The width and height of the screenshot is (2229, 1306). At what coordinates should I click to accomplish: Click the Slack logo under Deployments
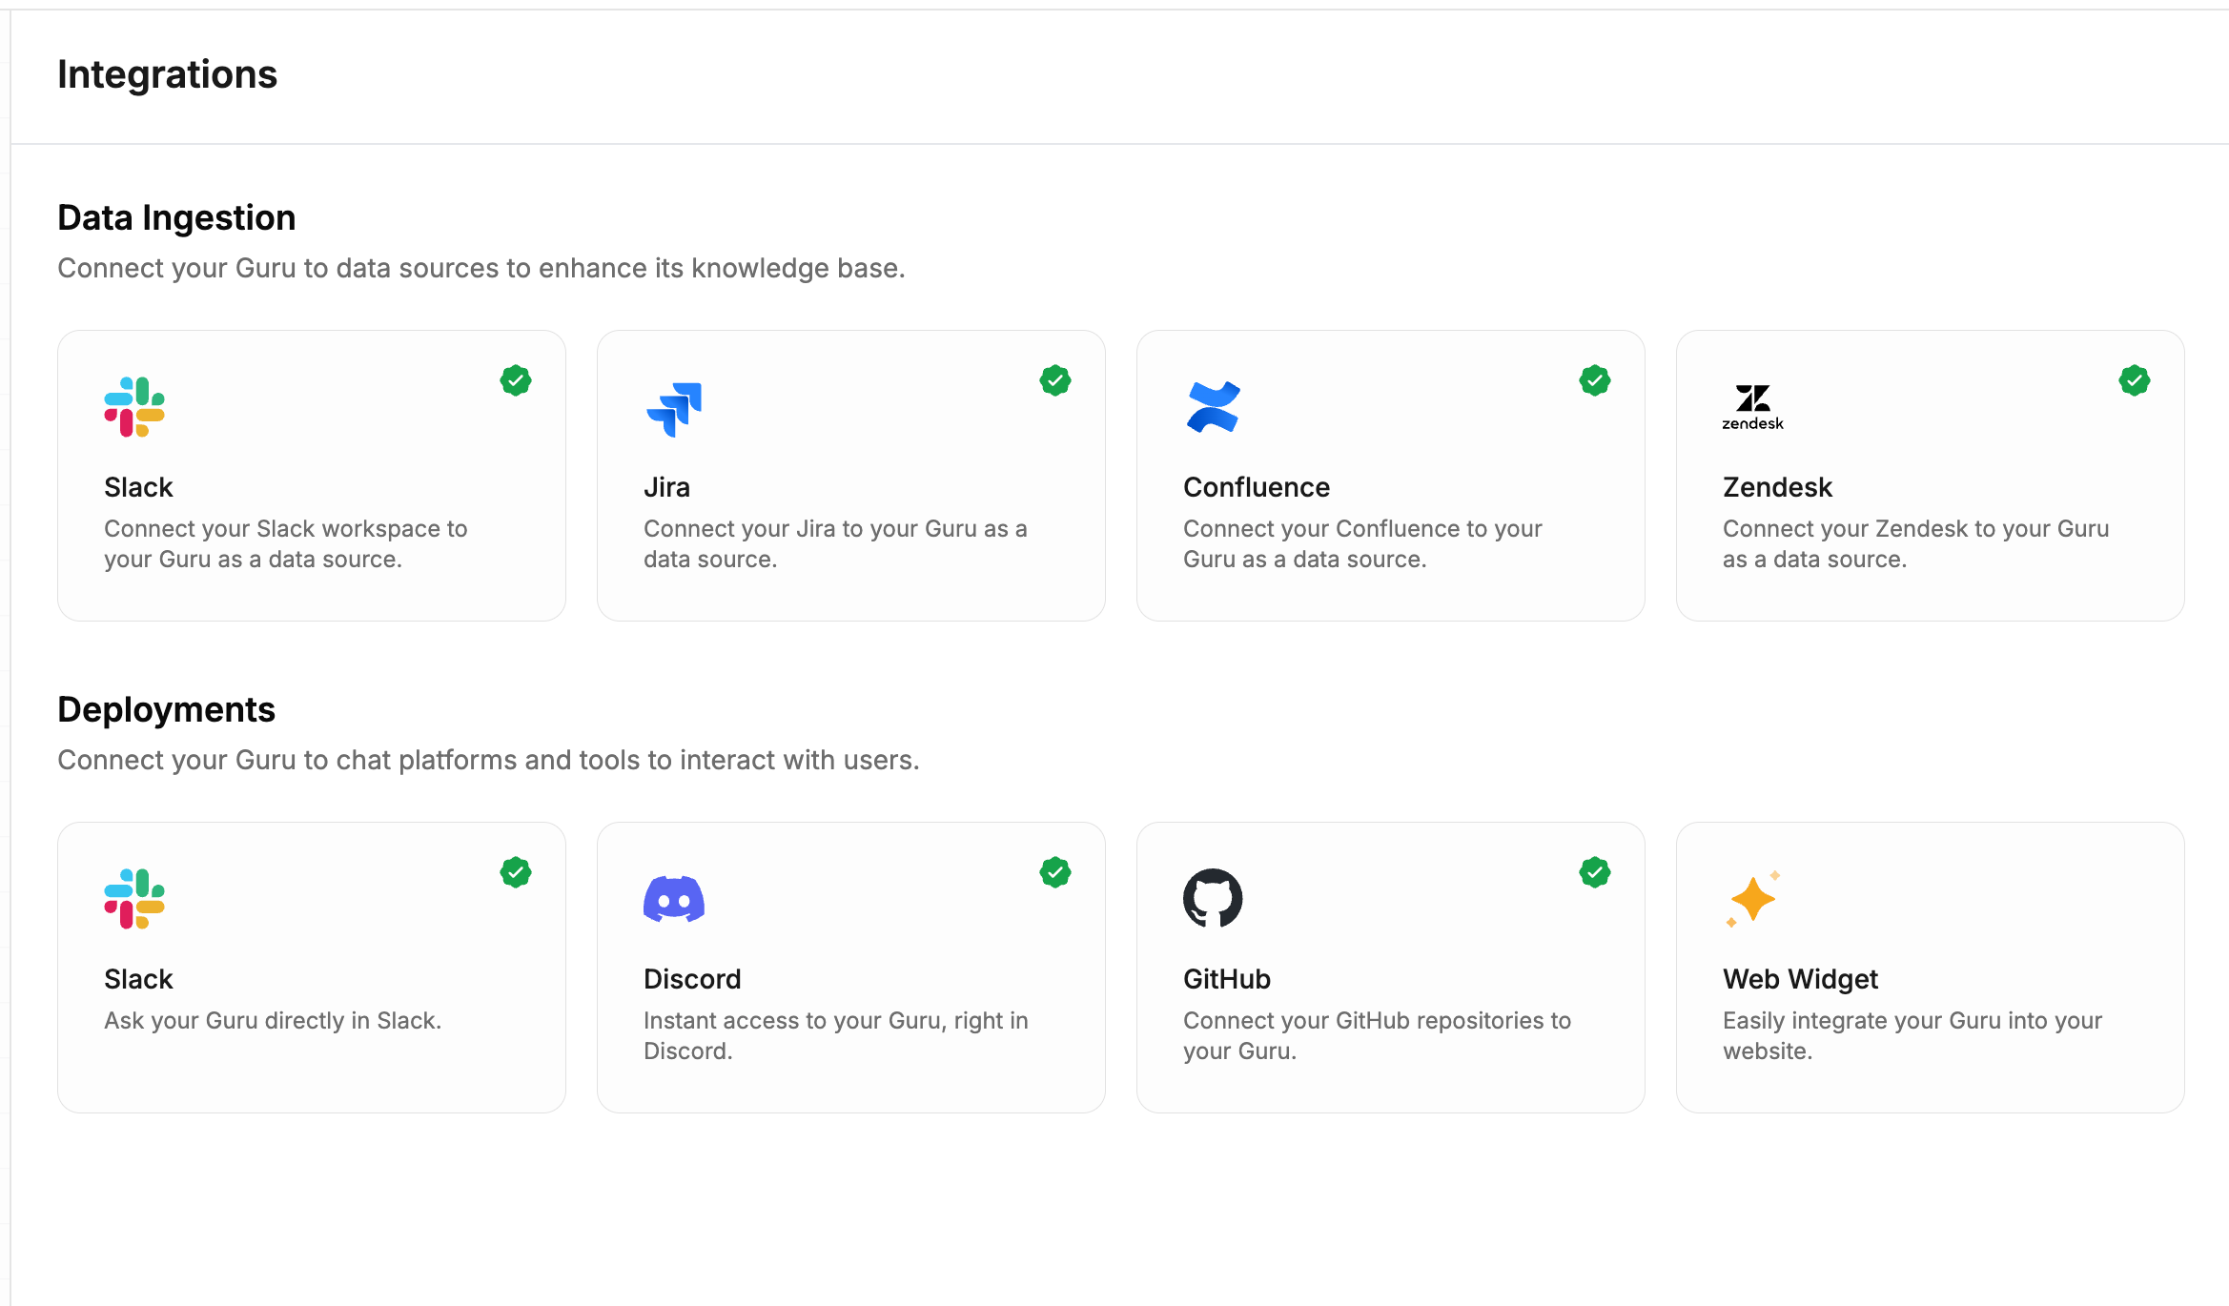pos(134,899)
